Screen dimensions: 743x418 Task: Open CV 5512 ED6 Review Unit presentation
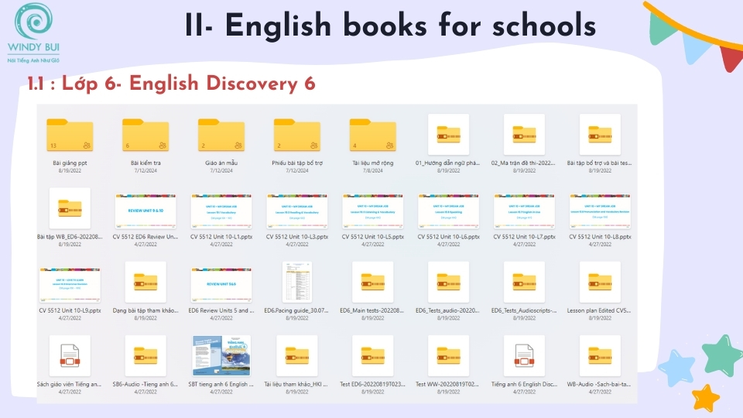click(146, 208)
